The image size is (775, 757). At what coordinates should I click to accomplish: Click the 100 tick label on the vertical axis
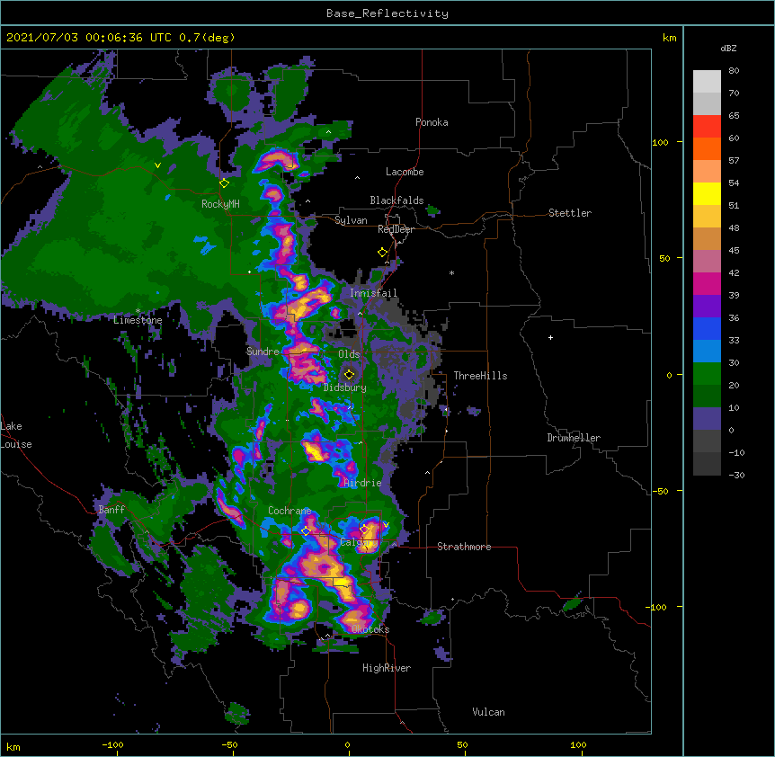point(660,142)
